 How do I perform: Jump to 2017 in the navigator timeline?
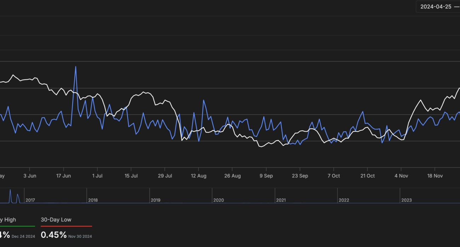pyautogui.click(x=30, y=200)
